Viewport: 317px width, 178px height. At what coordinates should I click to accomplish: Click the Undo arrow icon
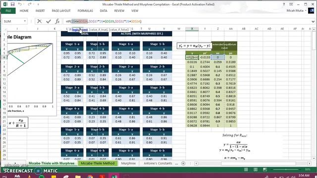[20, 4]
